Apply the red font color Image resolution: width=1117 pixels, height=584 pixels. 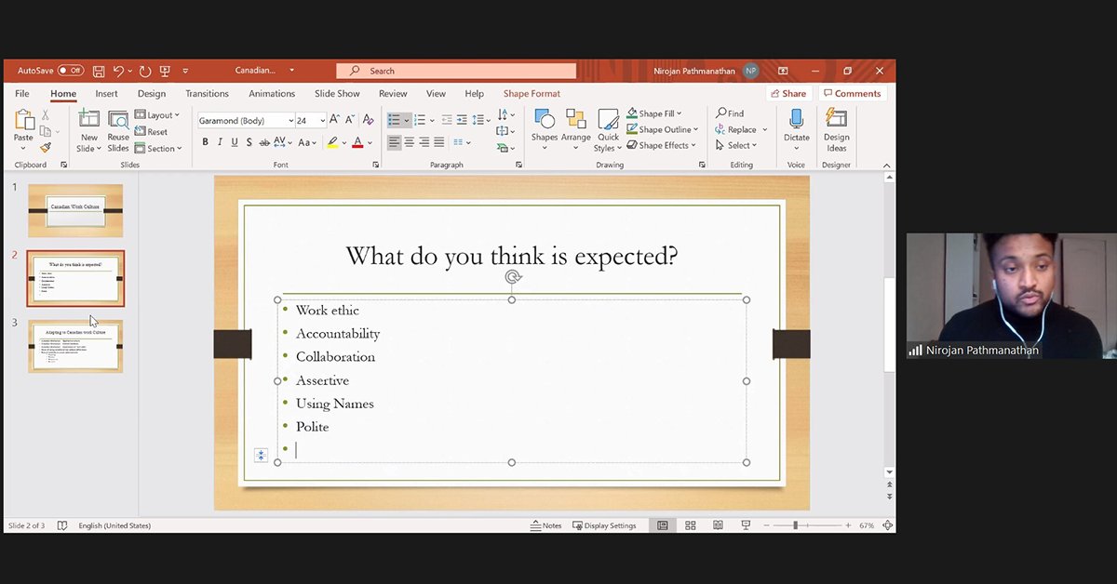coord(357,142)
